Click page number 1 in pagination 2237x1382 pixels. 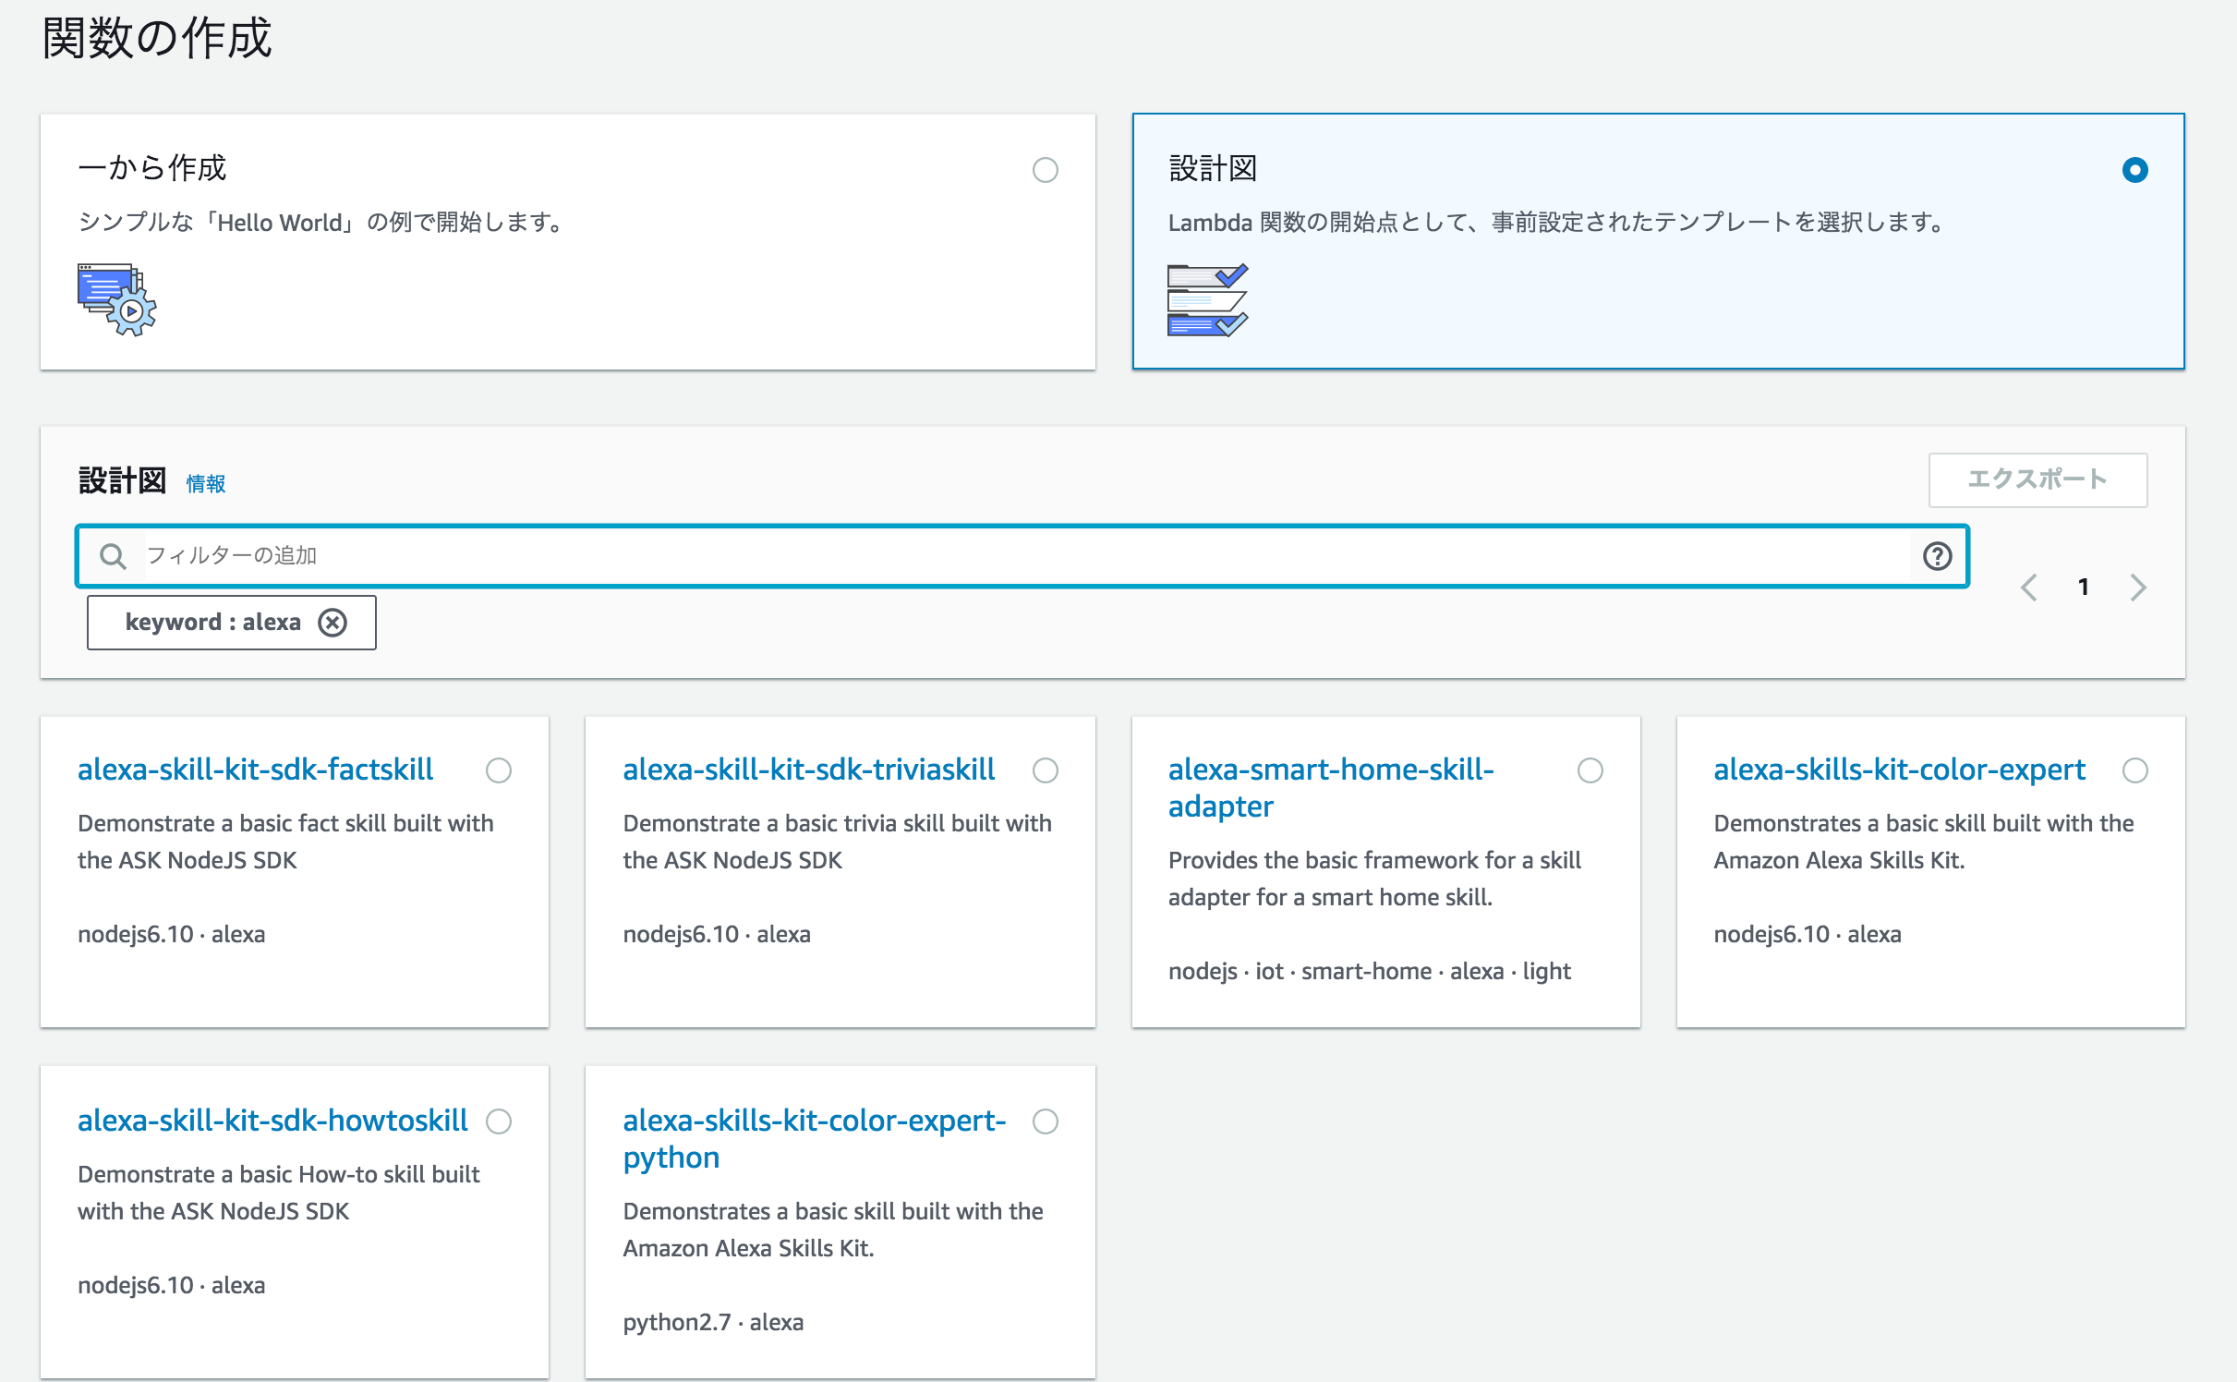2083,588
